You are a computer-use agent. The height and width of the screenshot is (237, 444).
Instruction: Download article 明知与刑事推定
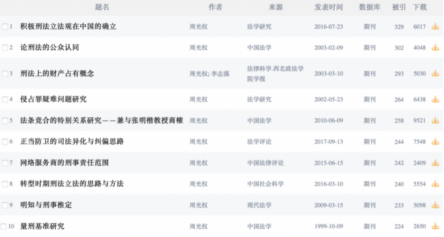tap(435, 205)
